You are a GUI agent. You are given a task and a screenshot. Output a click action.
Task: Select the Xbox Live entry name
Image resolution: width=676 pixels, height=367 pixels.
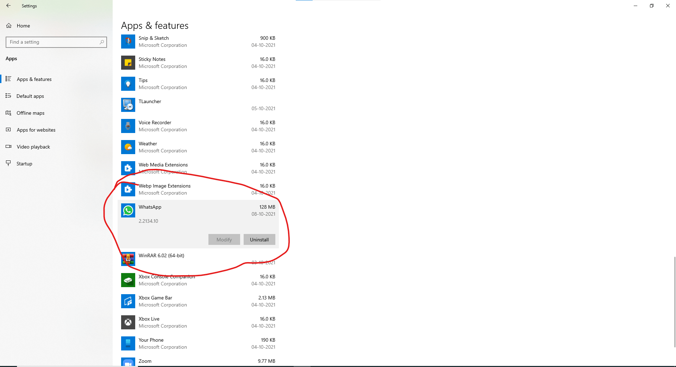pyautogui.click(x=149, y=319)
